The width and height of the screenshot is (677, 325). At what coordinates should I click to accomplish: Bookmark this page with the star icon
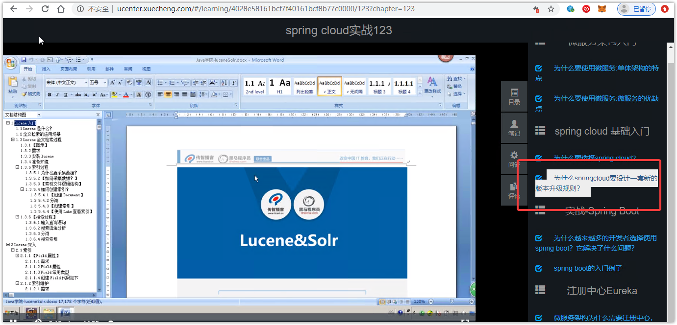[551, 9]
